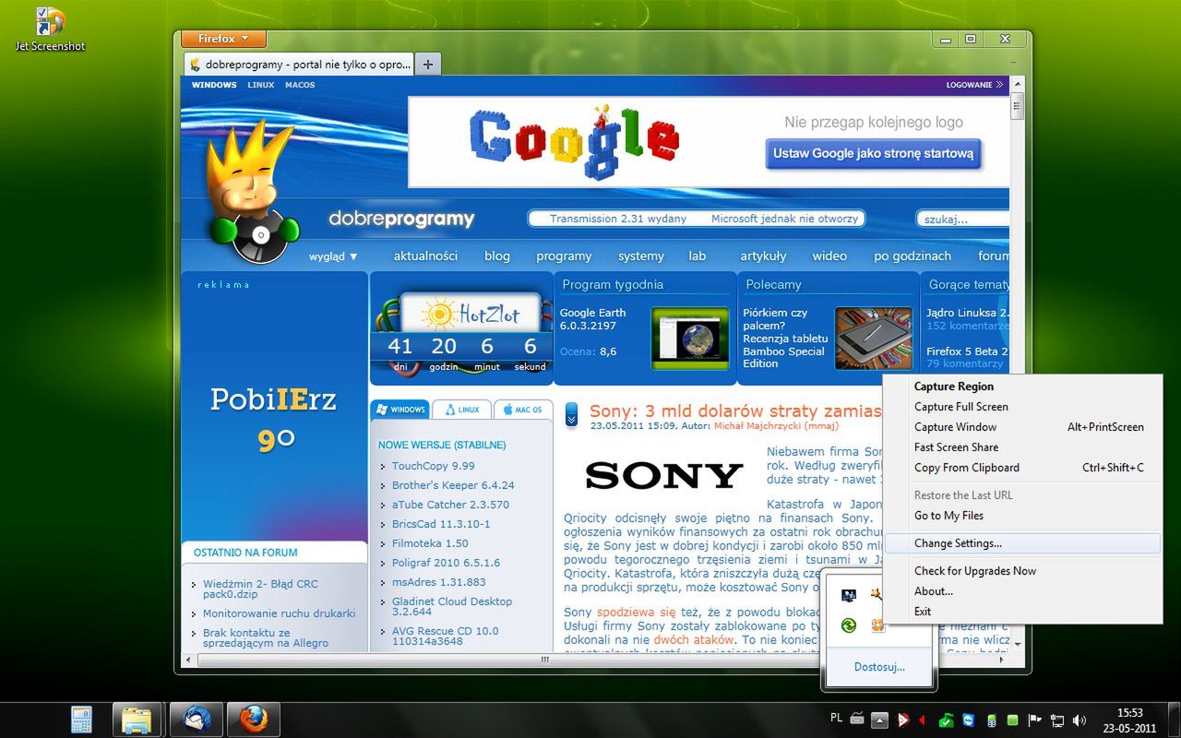Switch to the MAC OS software tab
This screenshot has height=738, width=1181.
click(x=523, y=410)
